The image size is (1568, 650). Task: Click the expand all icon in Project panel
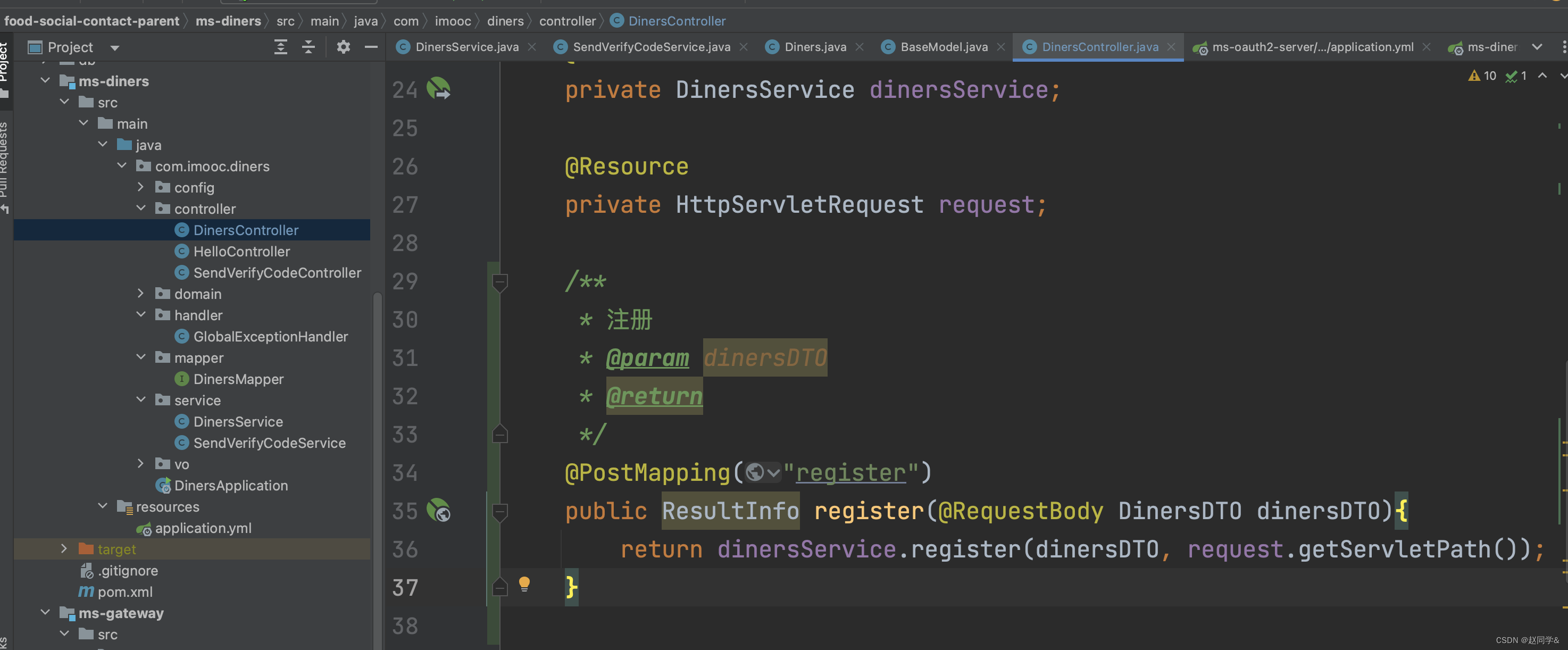click(x=281, y=47)
